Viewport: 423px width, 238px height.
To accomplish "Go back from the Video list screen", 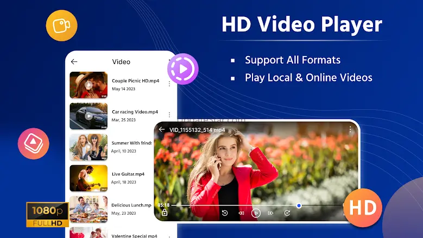I will coord(74,62).
